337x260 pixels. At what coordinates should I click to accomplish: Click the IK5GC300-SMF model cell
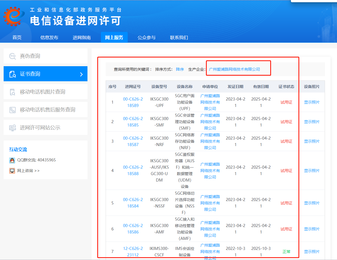pyautogui.click(x=159, y=122)
